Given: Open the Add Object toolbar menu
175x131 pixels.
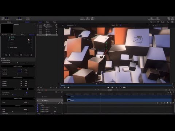Looking at the screenshot, I should point(82,19).
